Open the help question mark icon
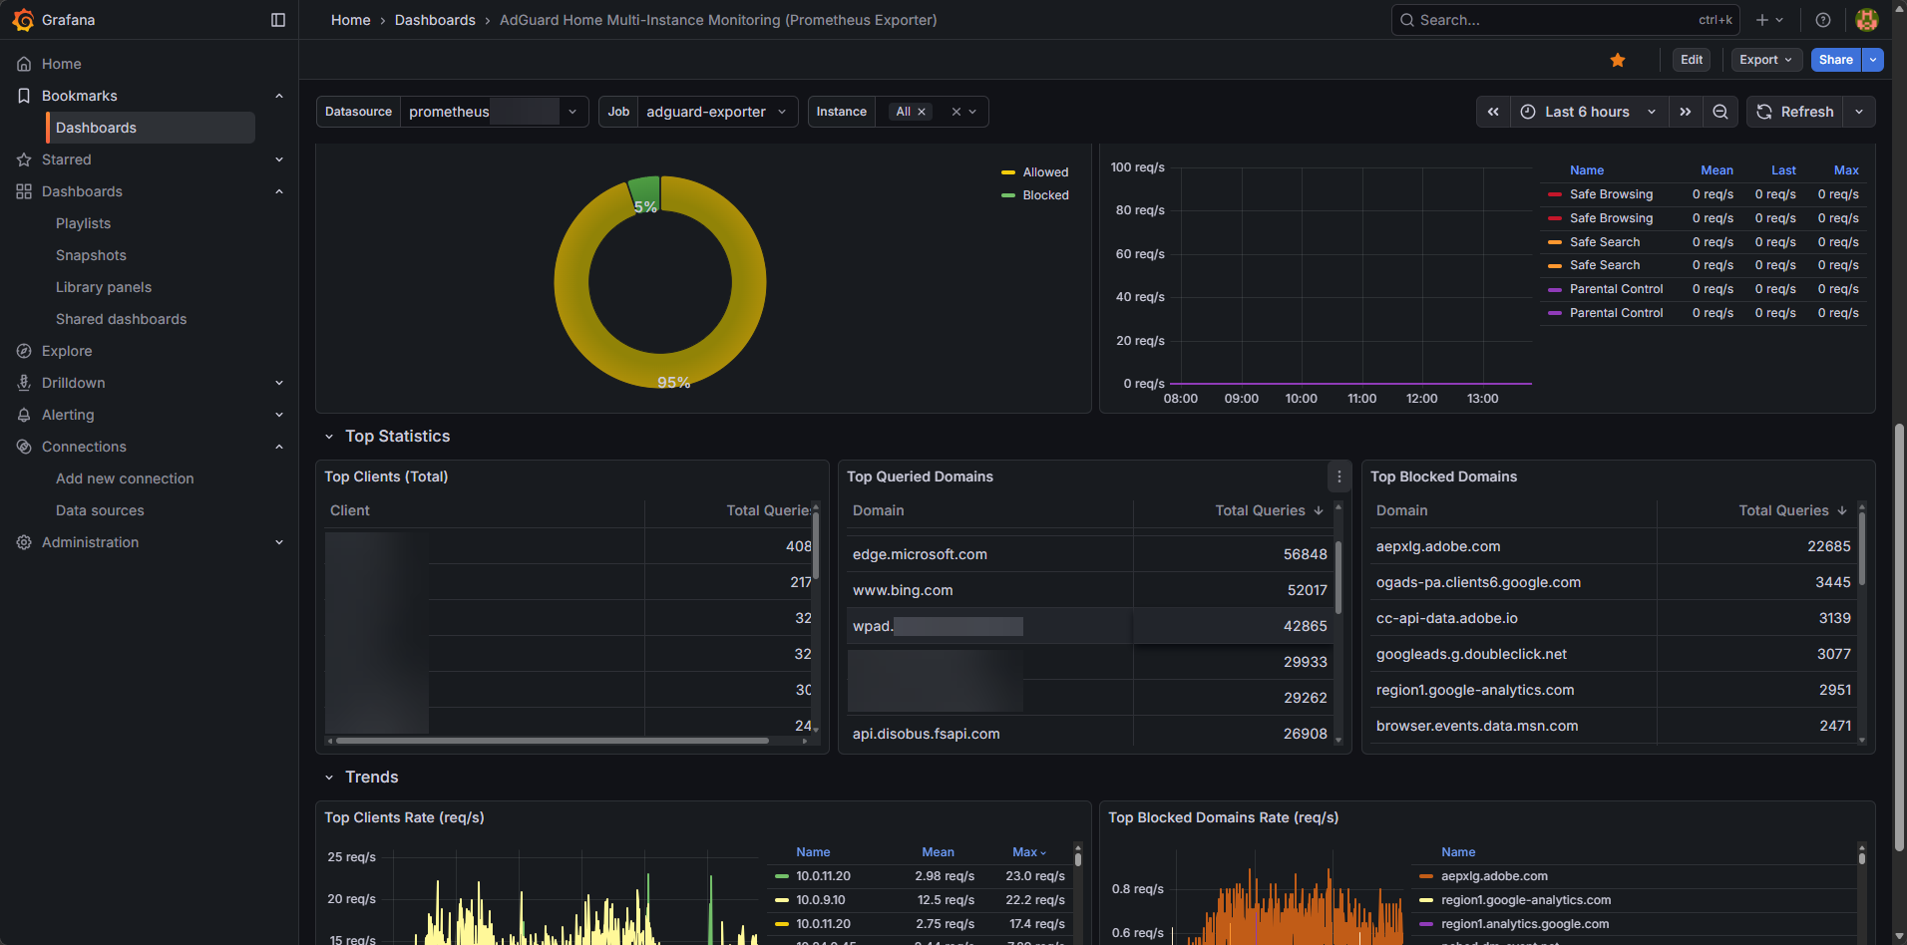This screenshot has height=945, width=1907. 1823,20
